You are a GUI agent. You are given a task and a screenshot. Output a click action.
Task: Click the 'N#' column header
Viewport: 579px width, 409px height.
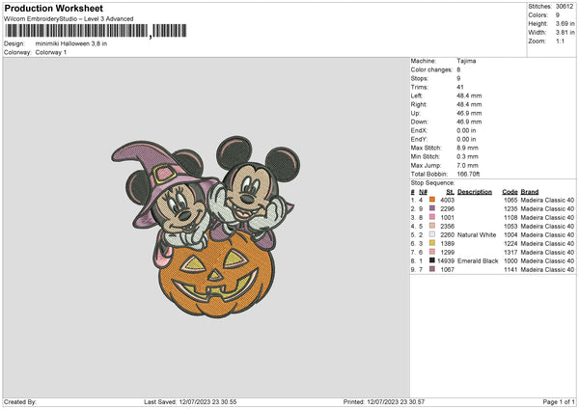coord(424,192)
